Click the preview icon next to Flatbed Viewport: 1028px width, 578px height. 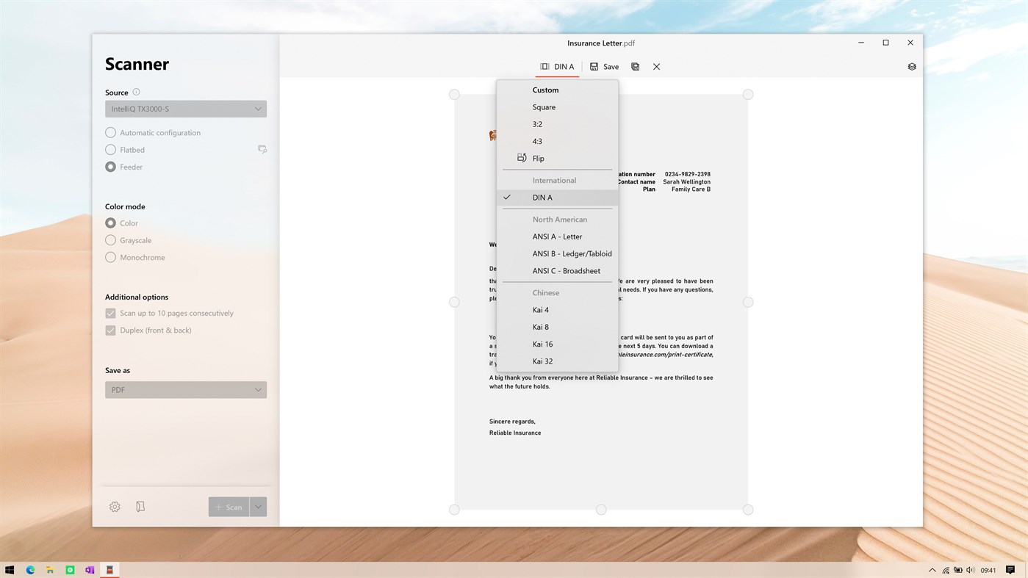pos(262,149)
